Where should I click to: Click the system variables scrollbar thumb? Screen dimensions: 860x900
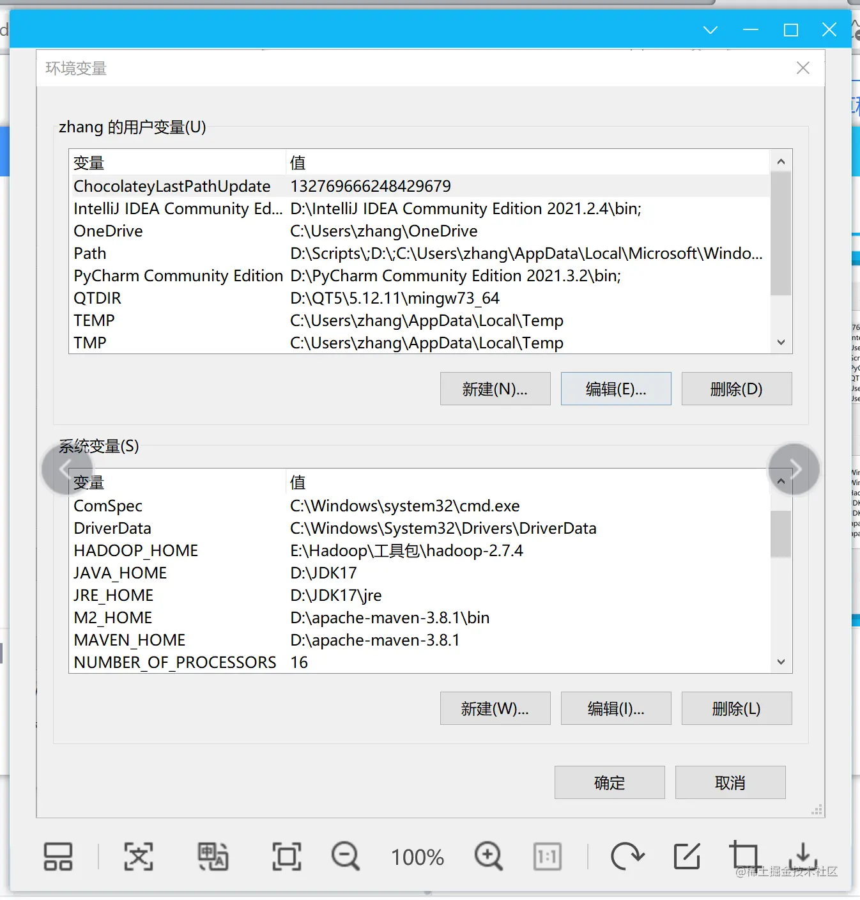click(x=781, y=534)
